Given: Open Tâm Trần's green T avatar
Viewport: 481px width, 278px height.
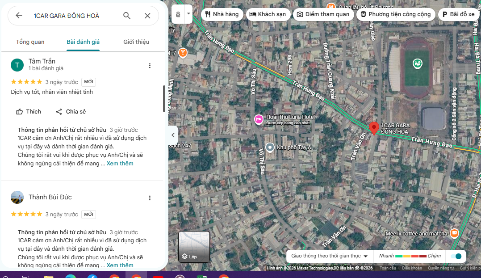Looking at the screenshot, I should pos(17,65).
